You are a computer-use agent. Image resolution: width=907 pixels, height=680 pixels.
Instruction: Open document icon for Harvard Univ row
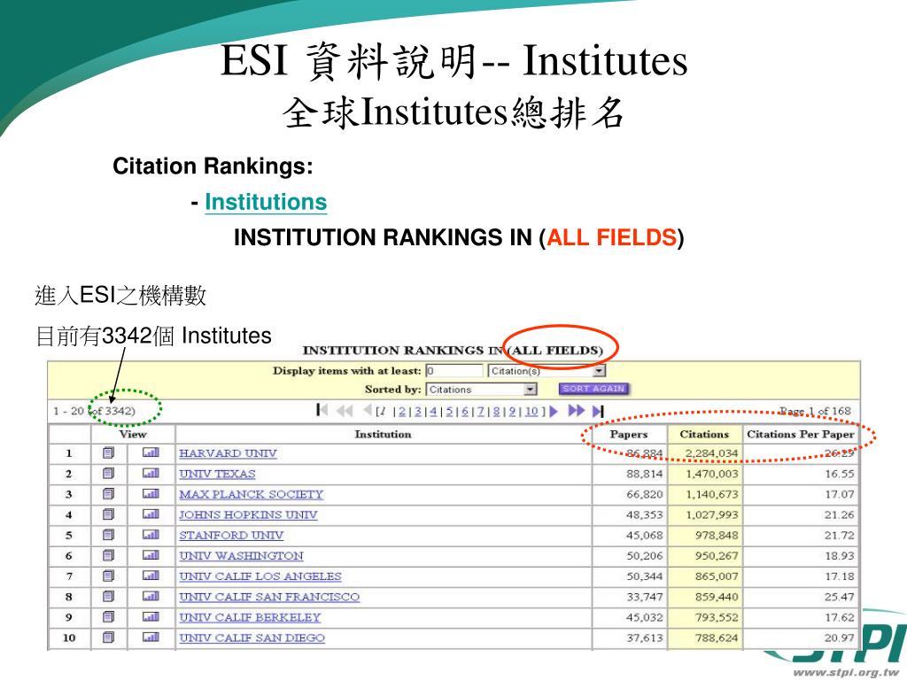pos(108,452)
